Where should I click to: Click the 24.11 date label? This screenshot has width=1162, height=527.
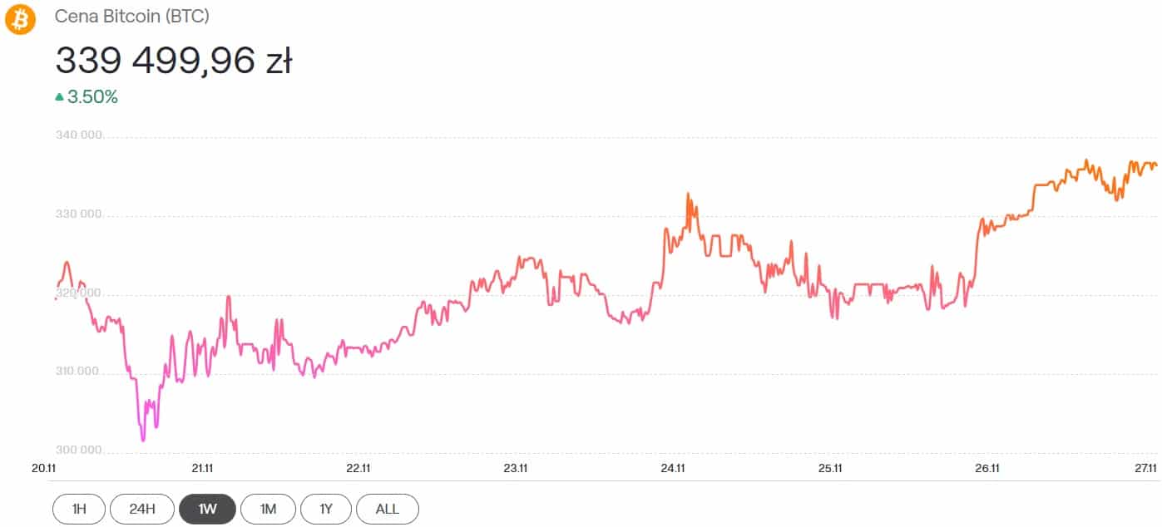point(672,468)
